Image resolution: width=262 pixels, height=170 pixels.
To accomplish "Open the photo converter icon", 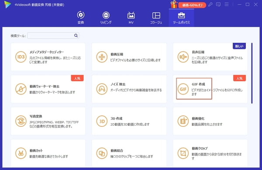I will (x=21, y=121).
